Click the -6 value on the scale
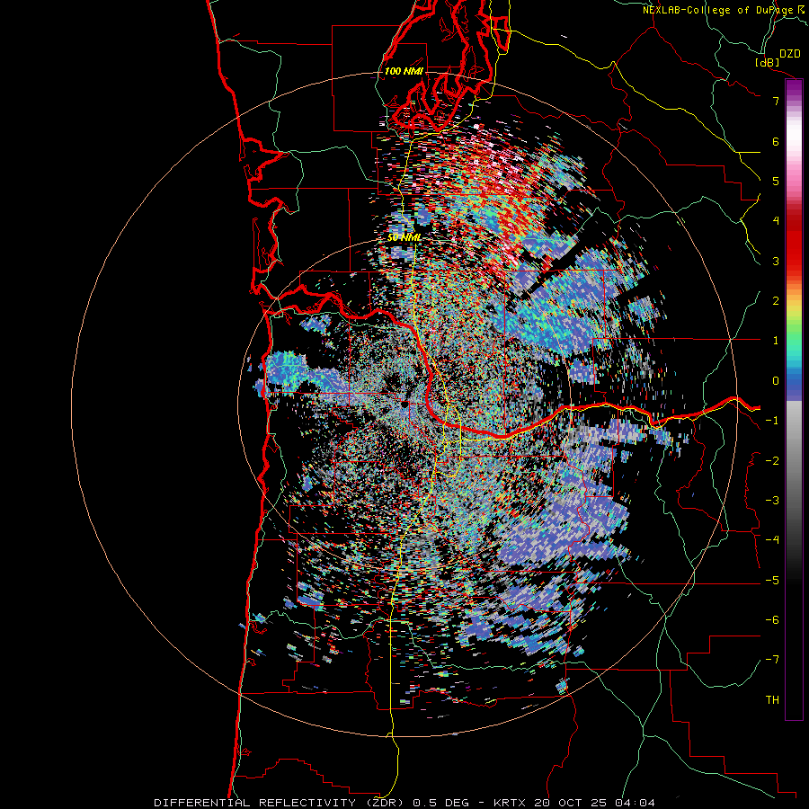Image resolution: width=809 pixels, height=809 pixels. 772,620
